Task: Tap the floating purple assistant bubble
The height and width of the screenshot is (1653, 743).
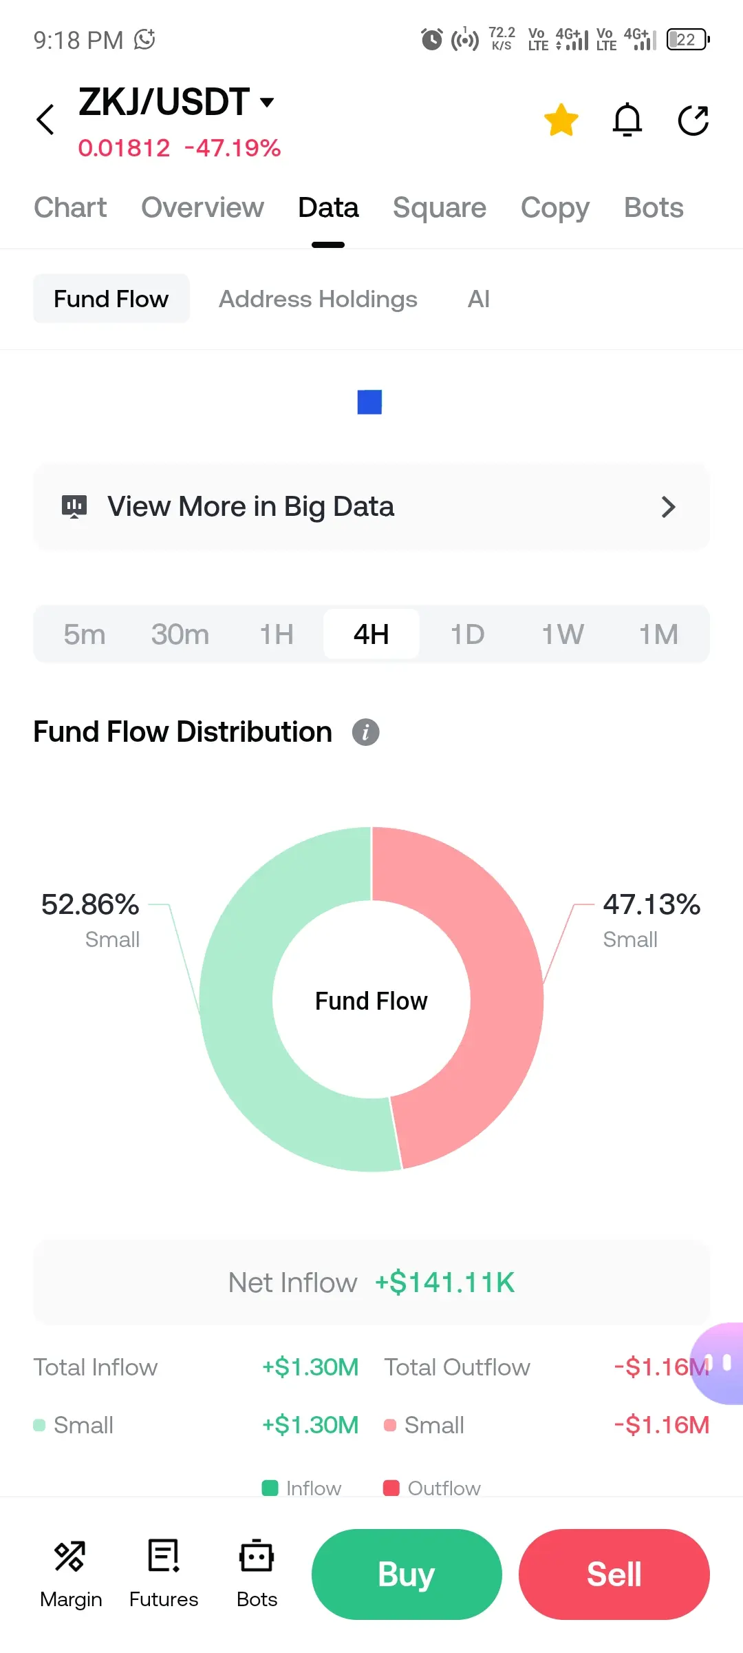Action: click(719, 1363)
